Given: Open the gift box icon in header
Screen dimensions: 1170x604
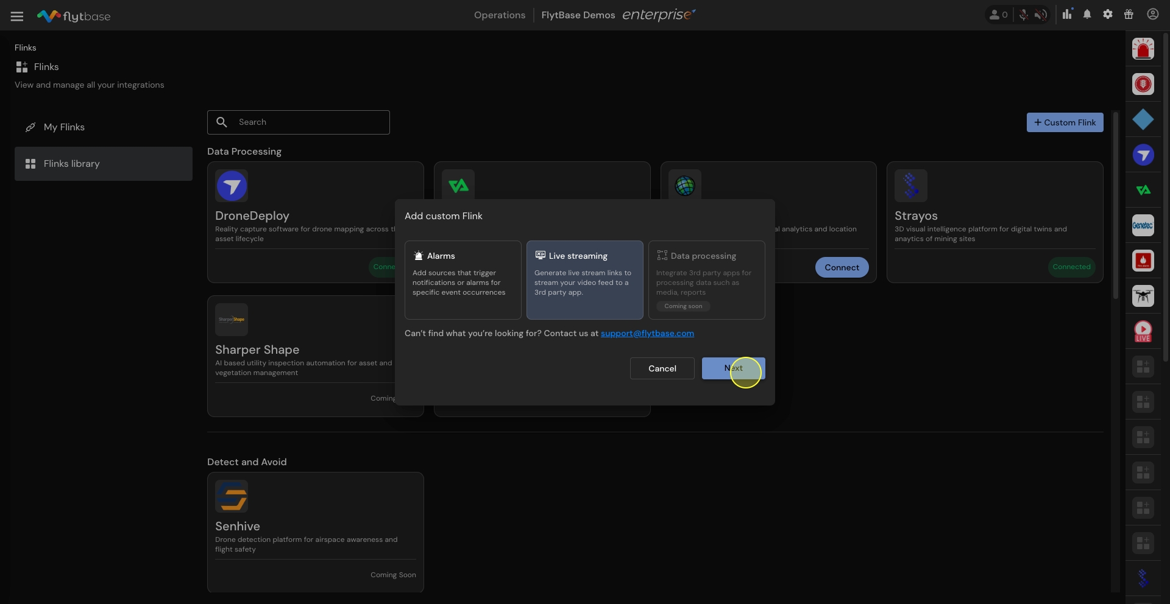Looking at the screenshot, I should (x=1129, y=15).
